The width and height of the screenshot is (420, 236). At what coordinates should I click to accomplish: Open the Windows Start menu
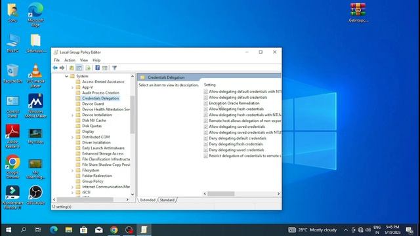tap(9, 230)
